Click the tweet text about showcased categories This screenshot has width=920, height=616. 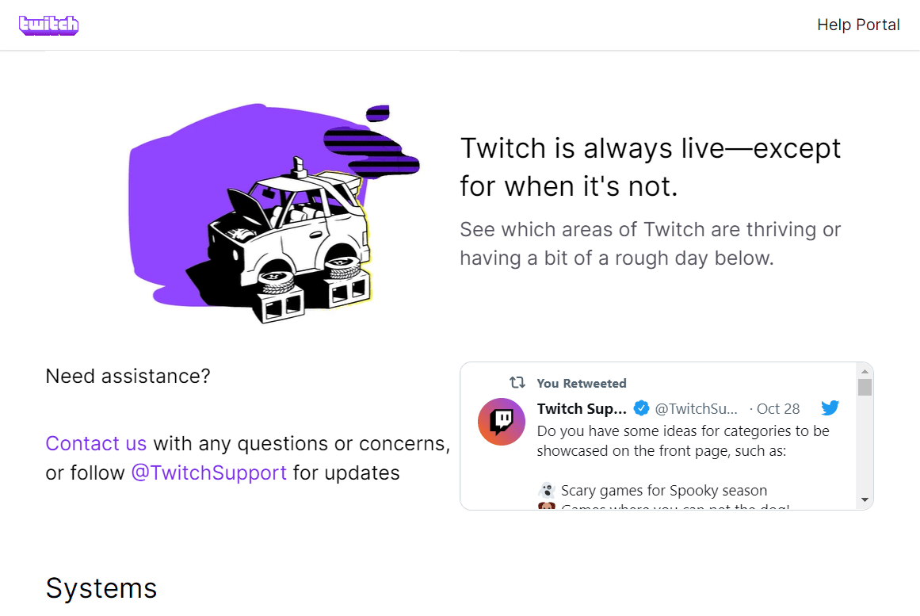click(681, 442)
